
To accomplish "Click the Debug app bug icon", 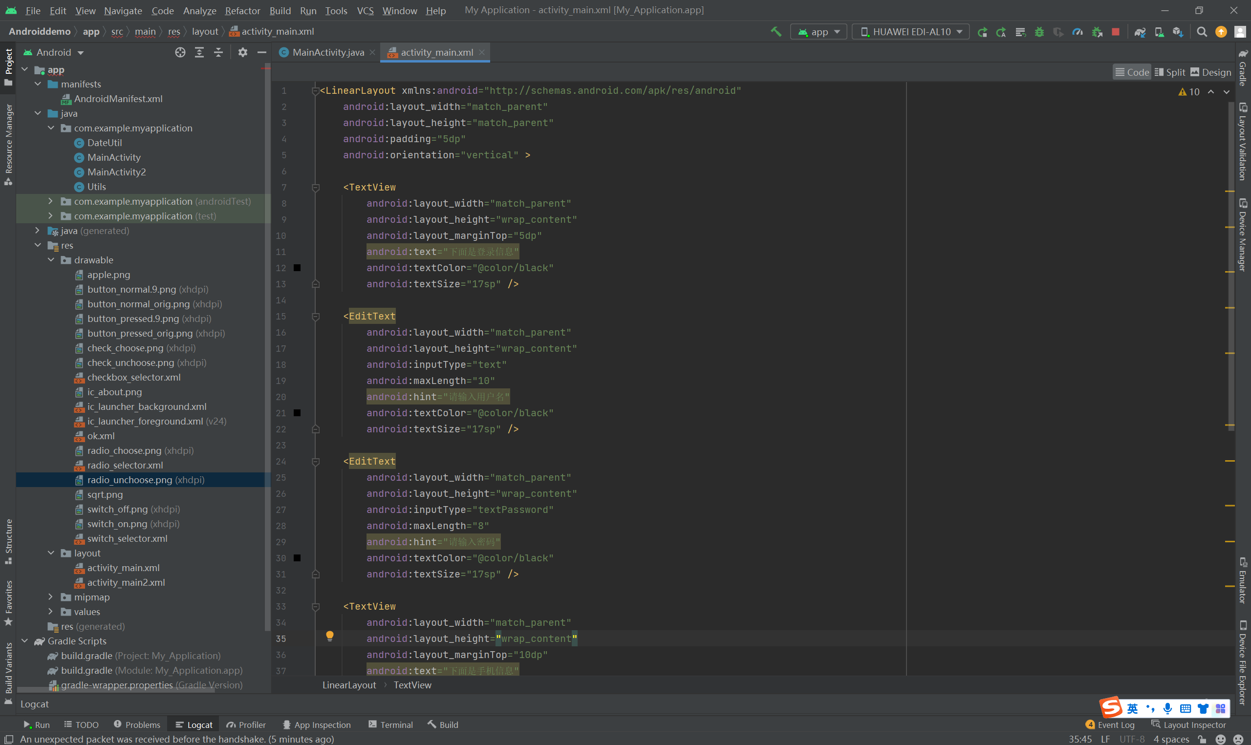I will [1039, 32].
